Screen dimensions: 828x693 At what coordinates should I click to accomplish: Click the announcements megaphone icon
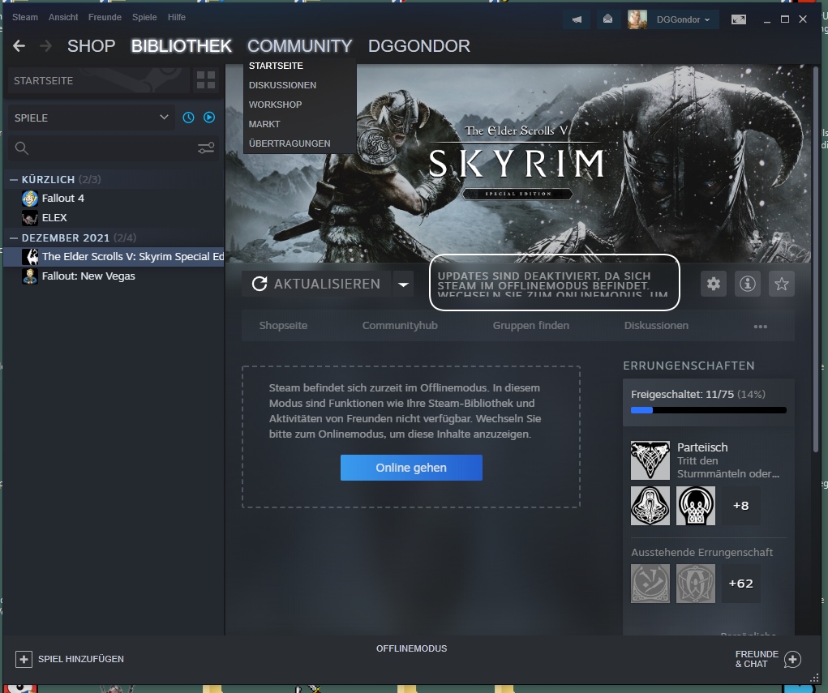577,19
